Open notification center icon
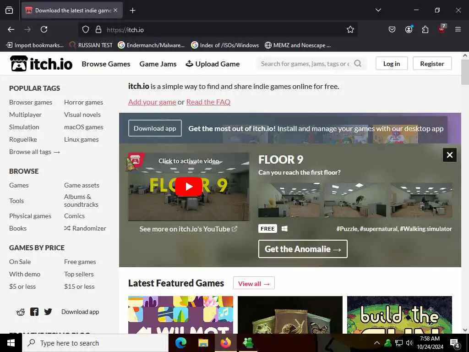 point(454,343)
